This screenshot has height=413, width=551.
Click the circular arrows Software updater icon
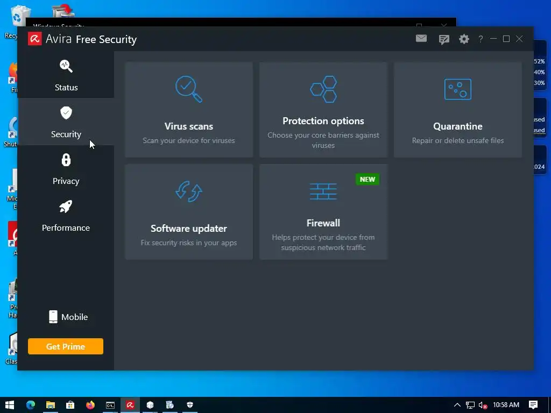pyautogui.click(x=189, y=191)
